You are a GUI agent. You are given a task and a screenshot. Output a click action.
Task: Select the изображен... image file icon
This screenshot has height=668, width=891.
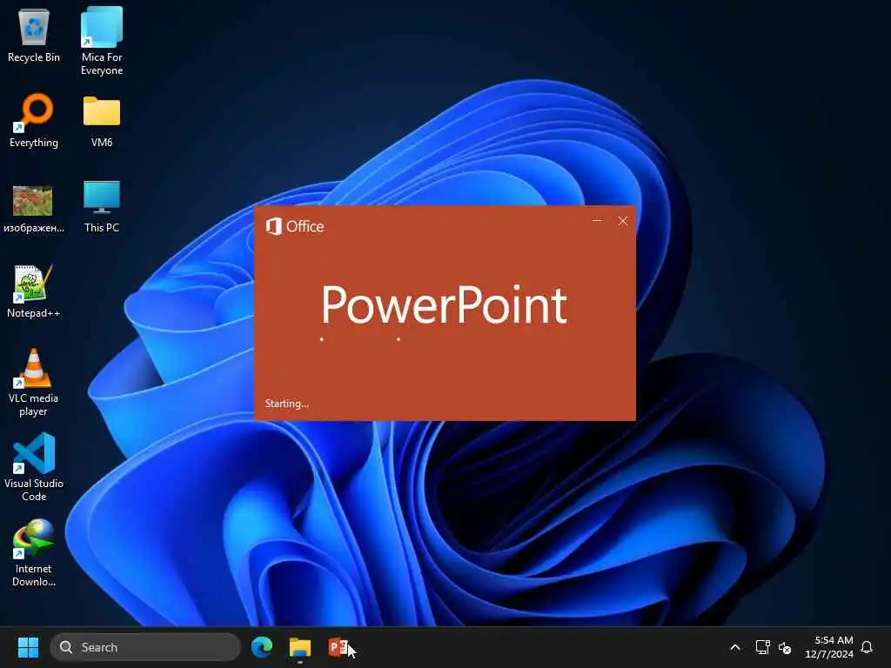[34, 209]
